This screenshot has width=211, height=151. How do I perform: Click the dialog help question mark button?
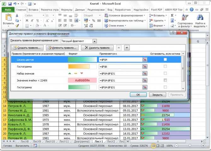[173, 32]
